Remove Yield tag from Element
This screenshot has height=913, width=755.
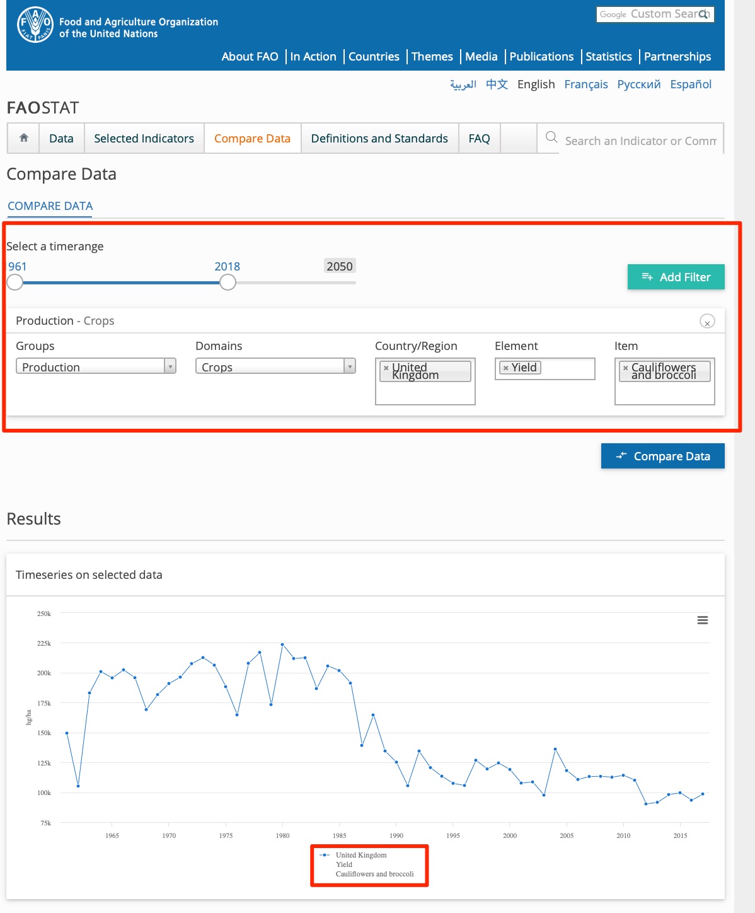(x=505, y=368)
